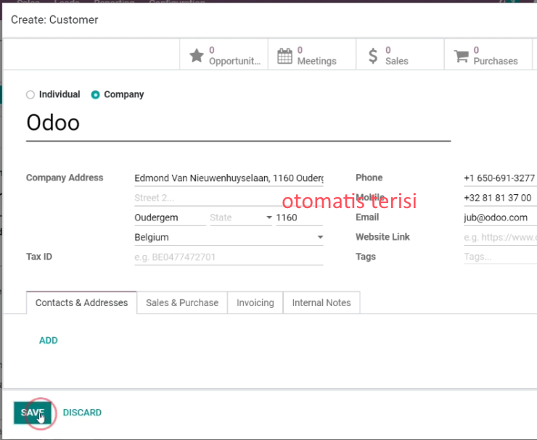Screen dimensions: 537x440
Task: Click the SAVE button
Action: pos(33,412)
